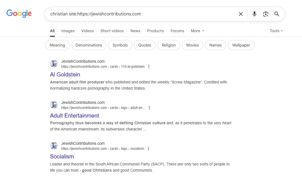
Task: Clear the search box with the X icon
Action: pos(241,14)
